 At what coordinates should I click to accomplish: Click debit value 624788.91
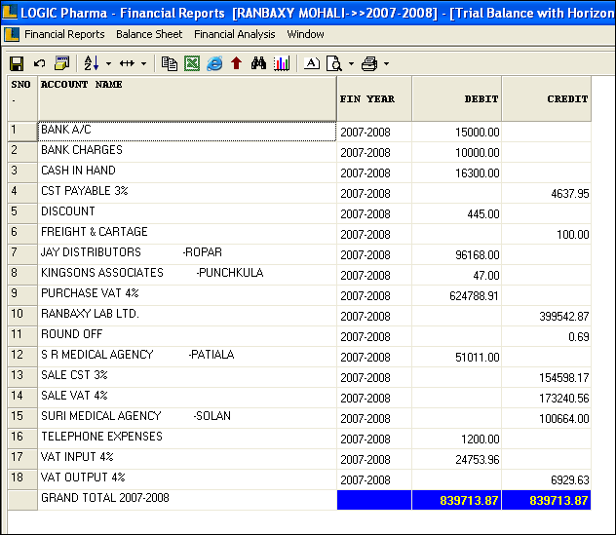(x=474, y=295)
